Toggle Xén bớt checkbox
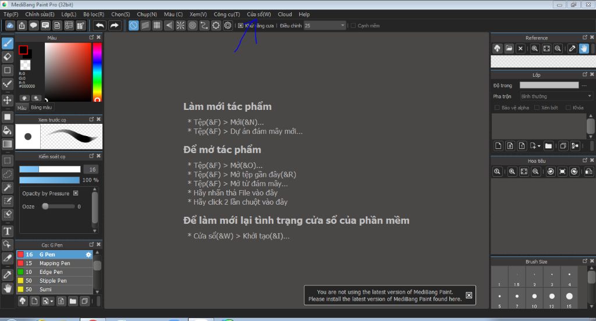Viewport: 596px width, 321px height. pyautogui.click(x=537, y=108)
